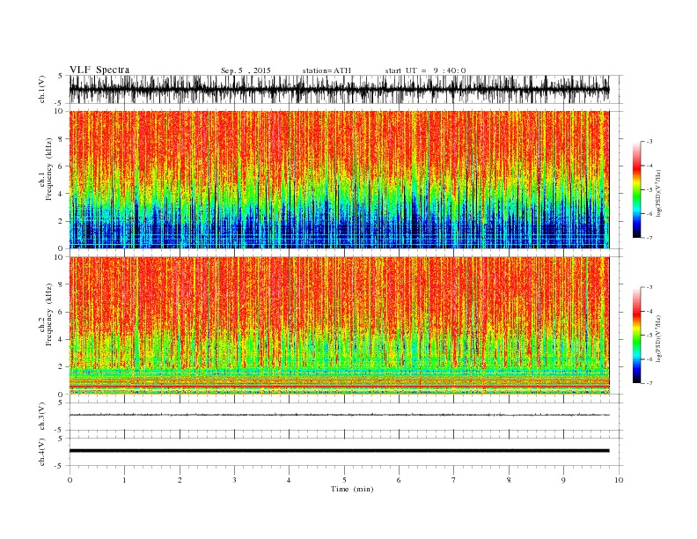Image resolution: width=697 pixels, height=539 pixels.
Task: Click time axis tick label "9"
Action: click(x=563, y=480)
